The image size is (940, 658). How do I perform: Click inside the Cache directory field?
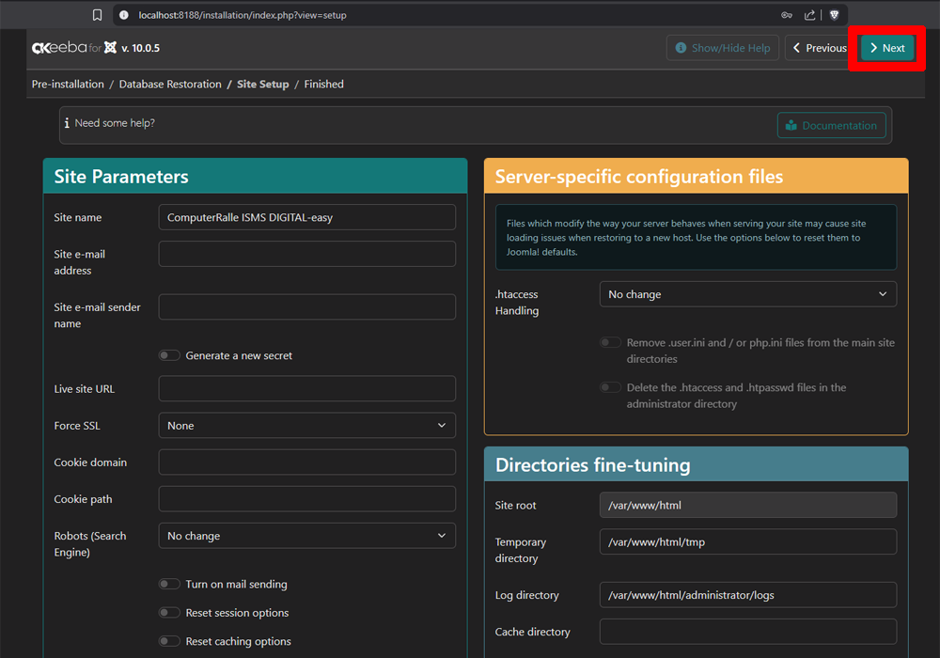pos(747,631)
